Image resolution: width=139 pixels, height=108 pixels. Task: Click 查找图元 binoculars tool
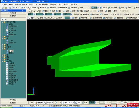51,8
